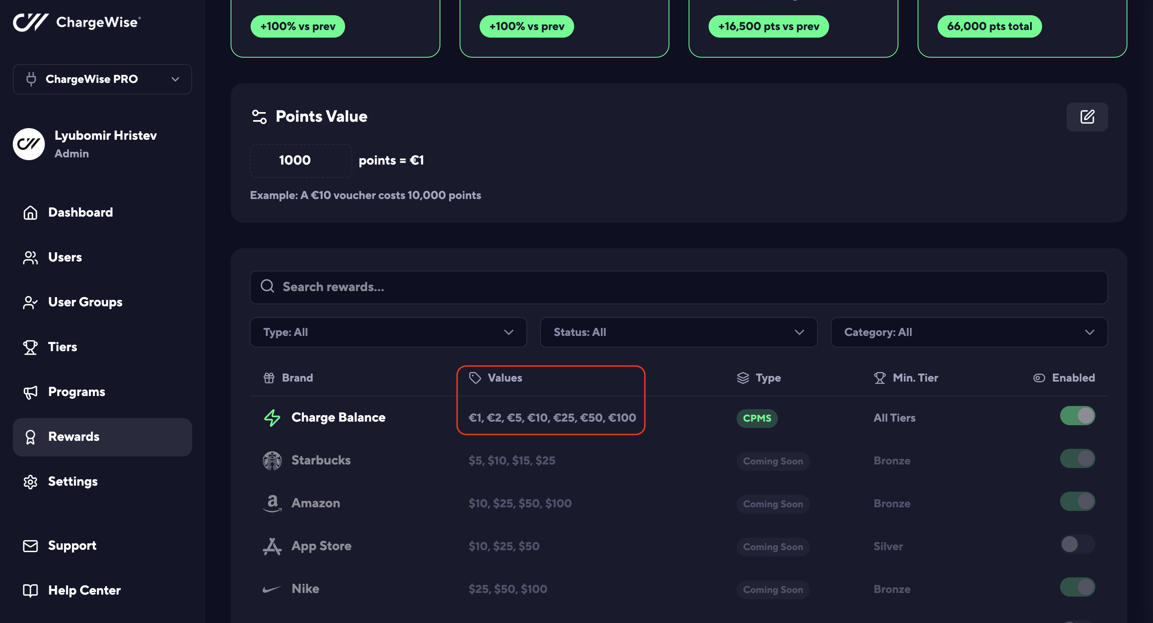
Task: Expand the ChargeWise PRO workspace selector
Action: point(102,79)
